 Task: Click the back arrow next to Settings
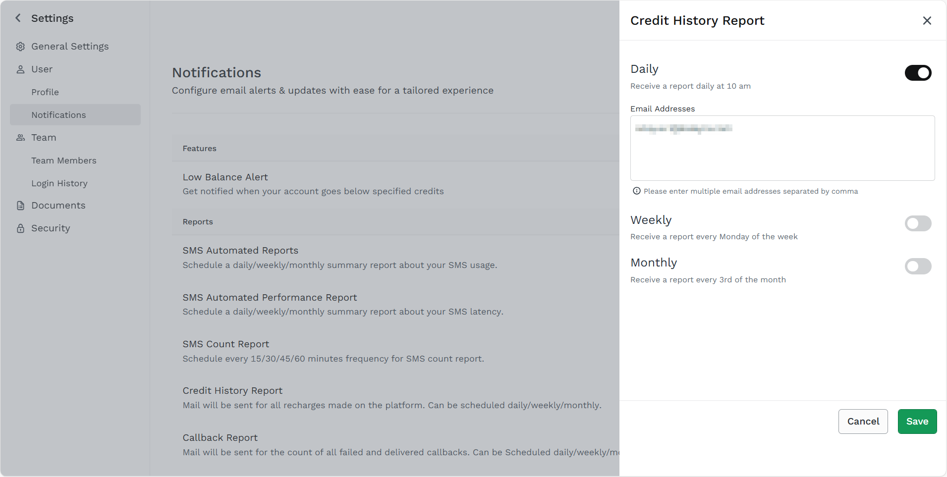tap(18, 18)
